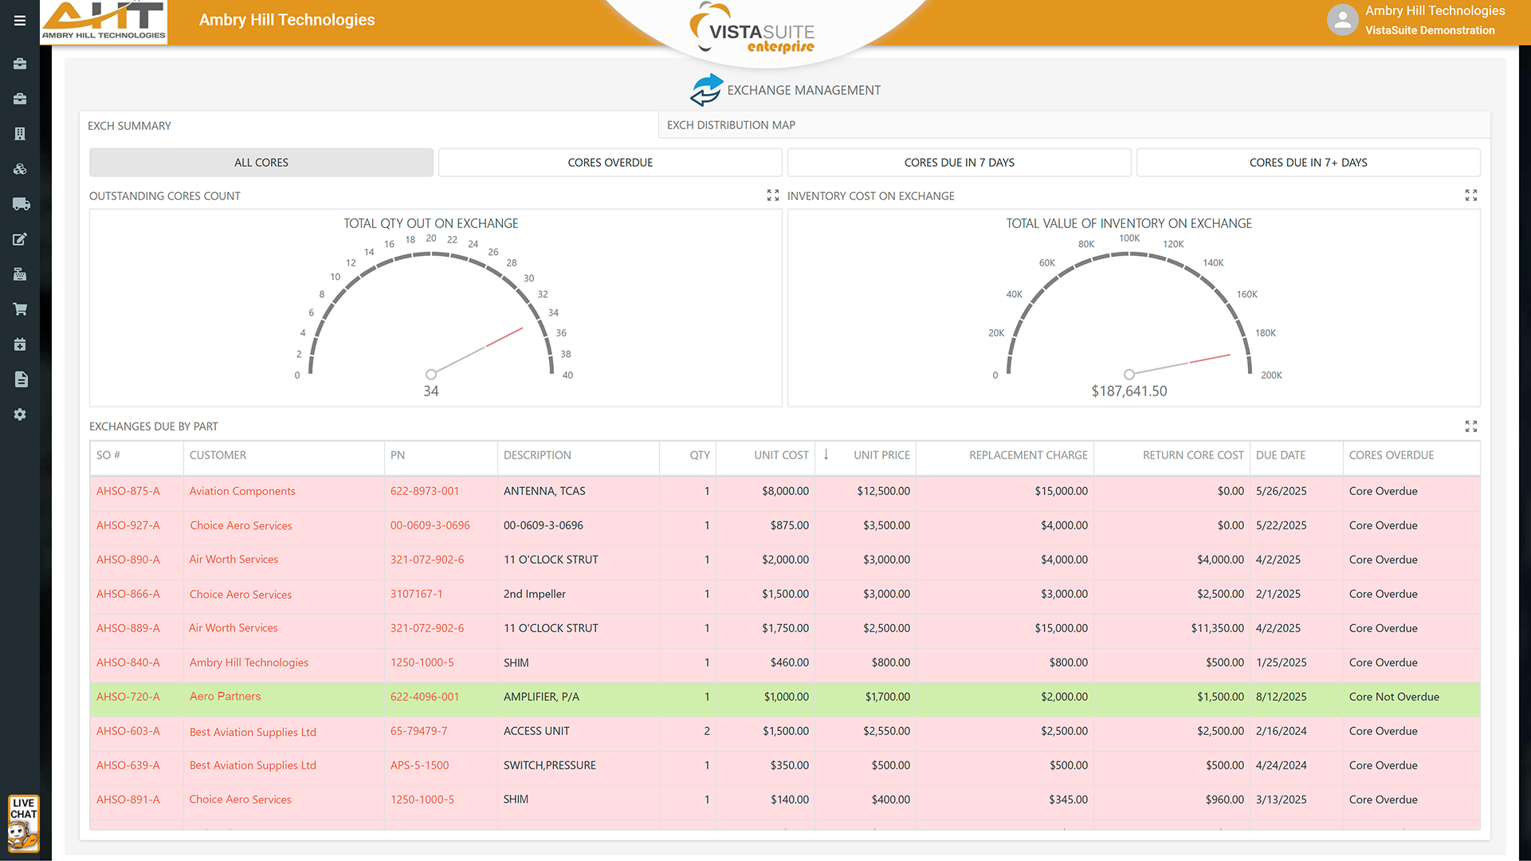Click the cash register sidebar icon
The height and width of the screenshot is (861, 1531).
[20, 274]
